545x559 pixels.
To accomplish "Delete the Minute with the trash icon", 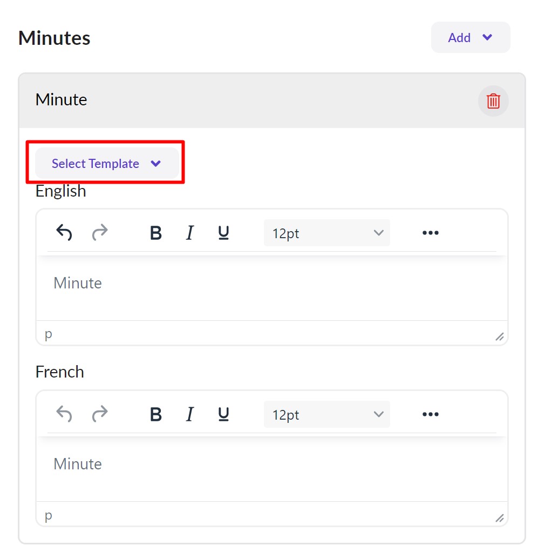I will 493,101.
